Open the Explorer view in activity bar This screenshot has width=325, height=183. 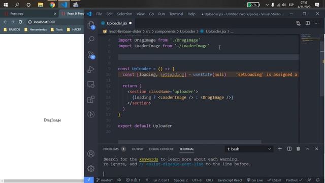coord(91,25)
